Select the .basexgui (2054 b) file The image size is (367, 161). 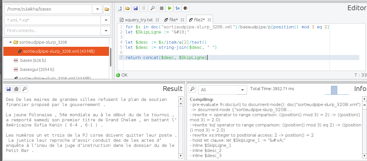36,69
